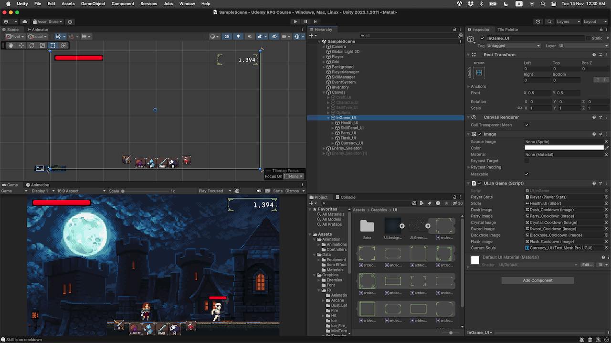Click the Pause button
The image size is (611, 343).
(305, 21)
